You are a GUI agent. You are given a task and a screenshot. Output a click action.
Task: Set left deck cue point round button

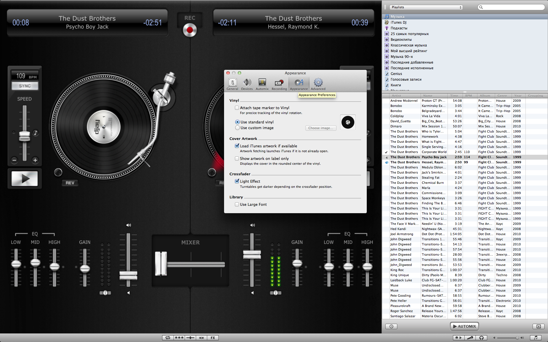click(x=58, y=172)
